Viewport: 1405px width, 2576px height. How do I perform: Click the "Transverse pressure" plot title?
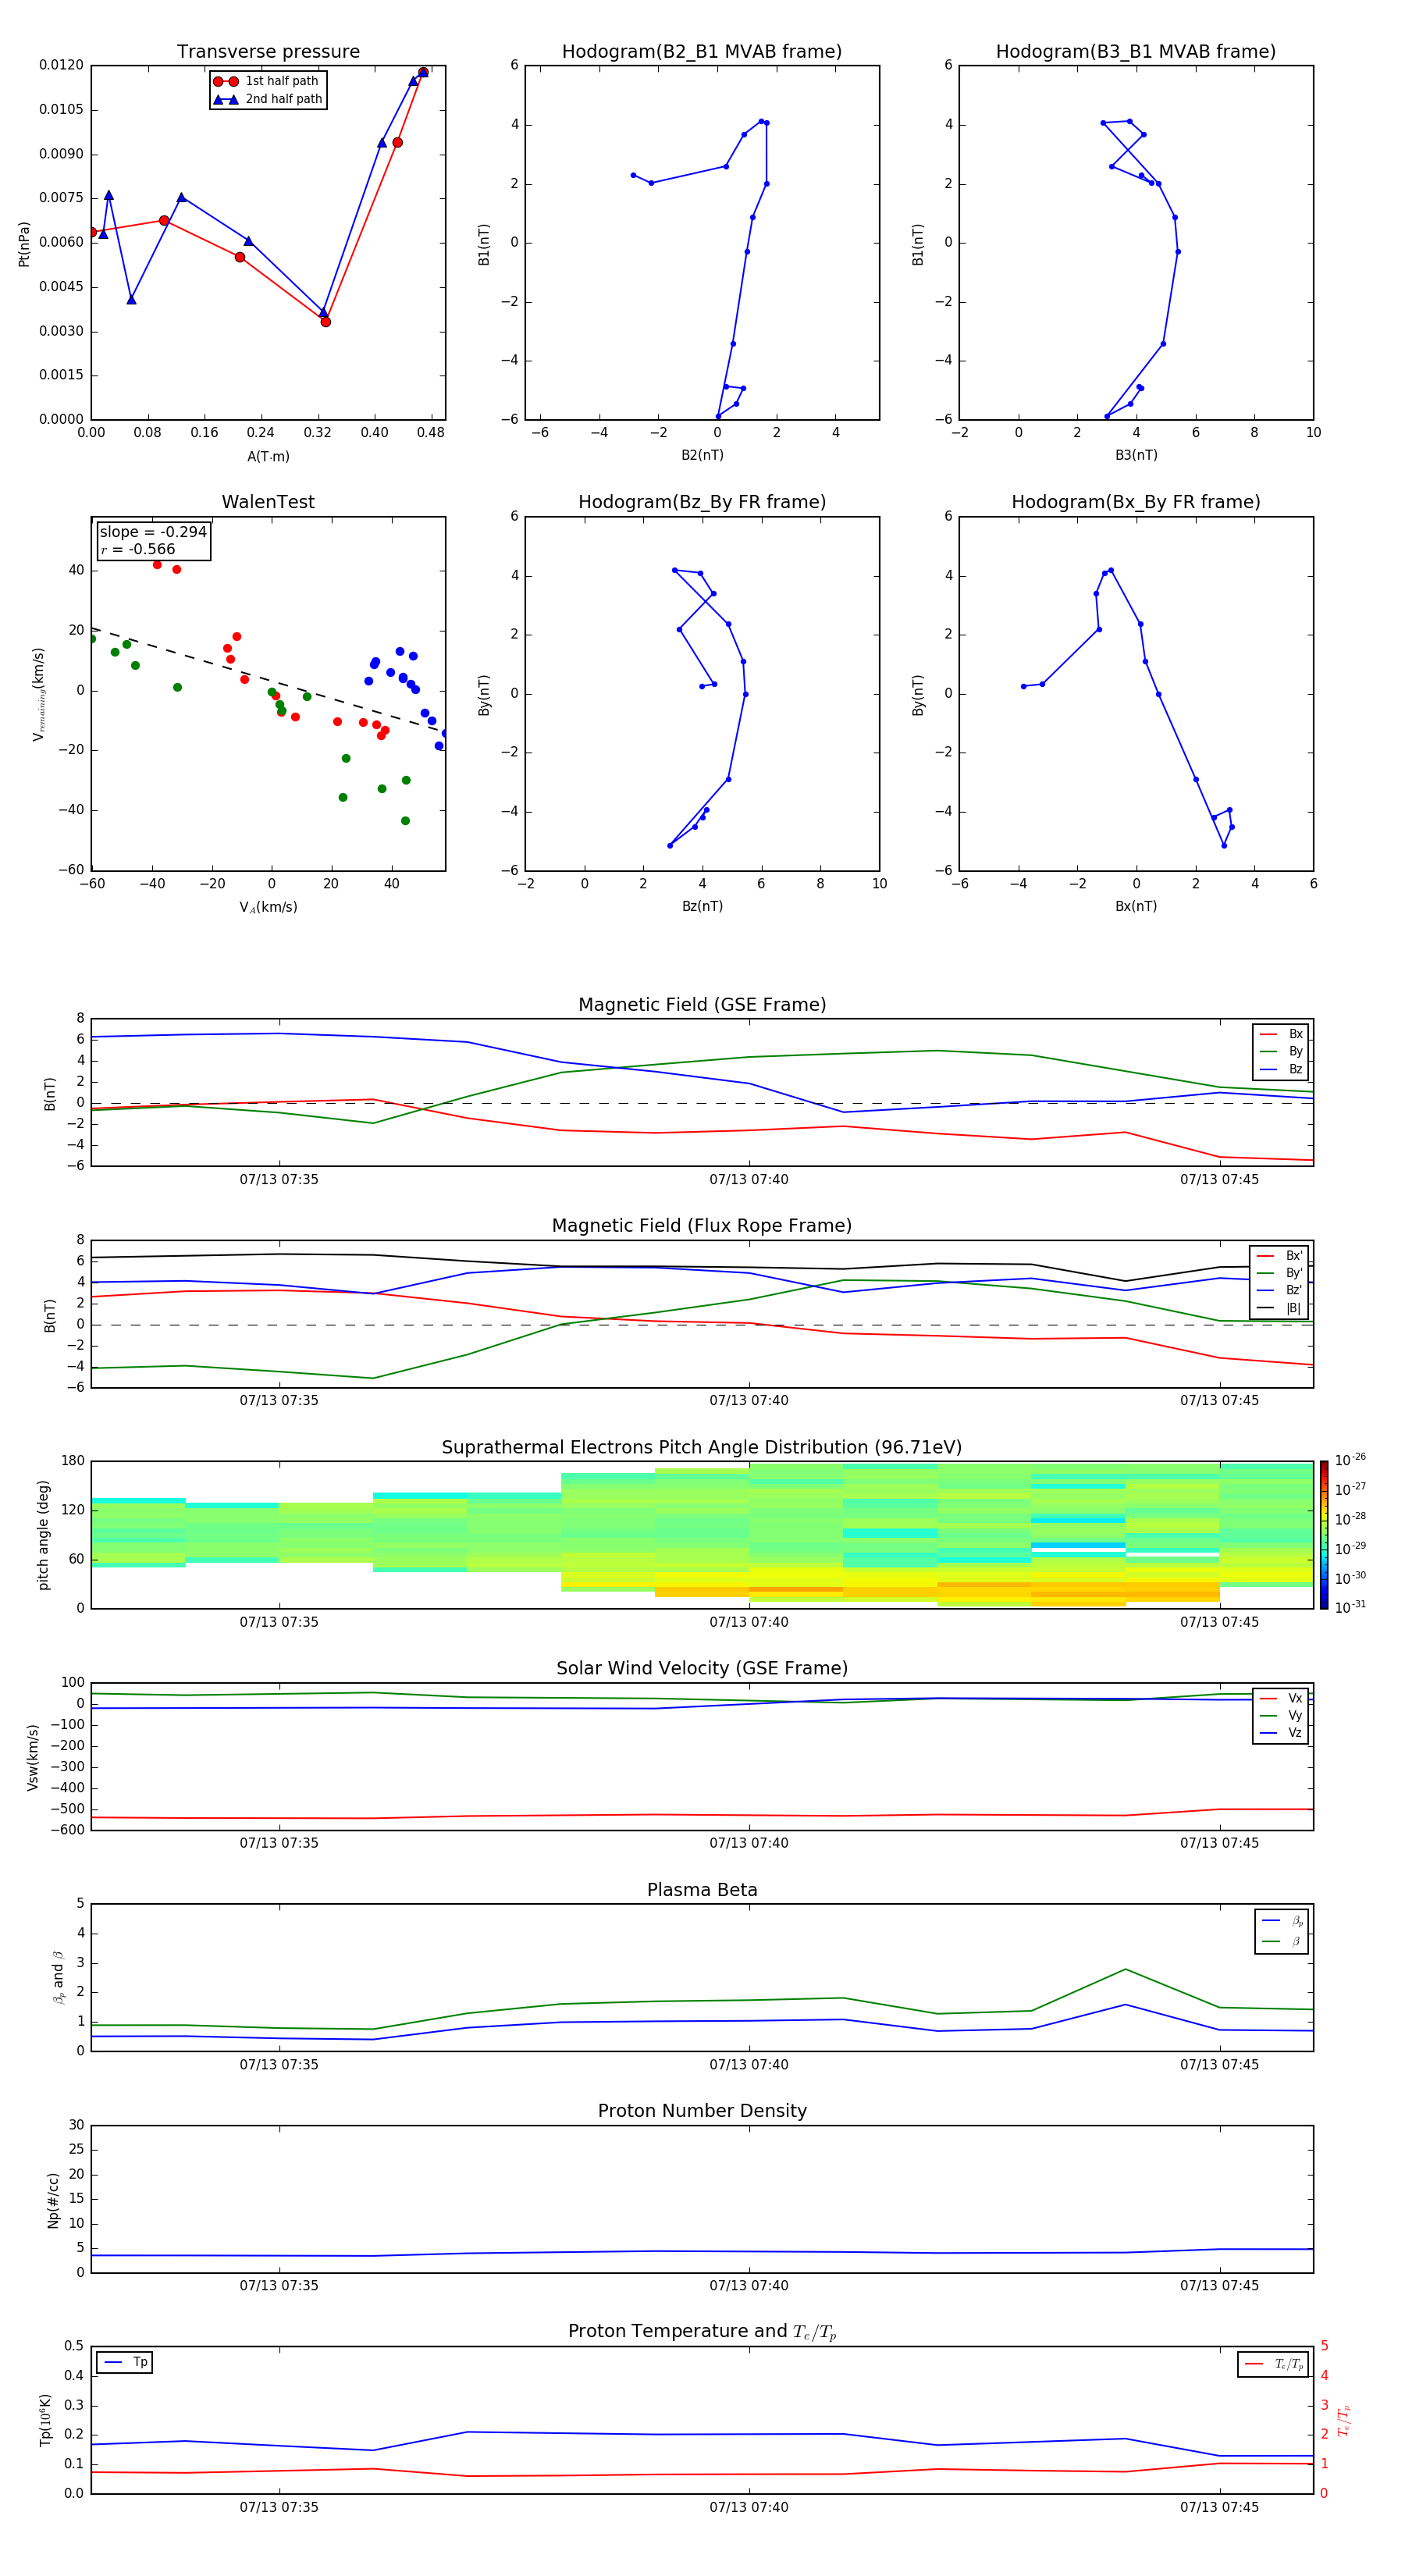pyautogui.click(x=268, y=52)
